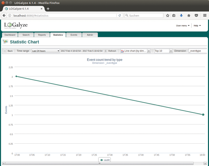Click the Refresh button

pos(110,51)
